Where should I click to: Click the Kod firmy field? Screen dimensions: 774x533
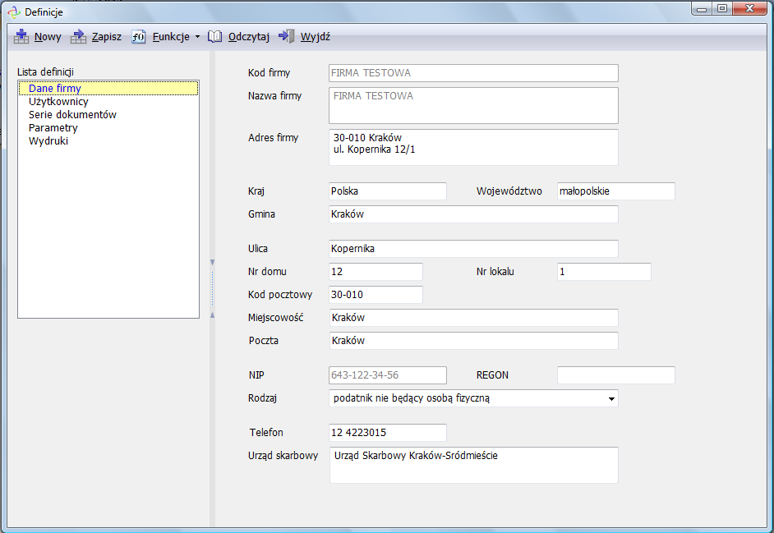[473, 73]
